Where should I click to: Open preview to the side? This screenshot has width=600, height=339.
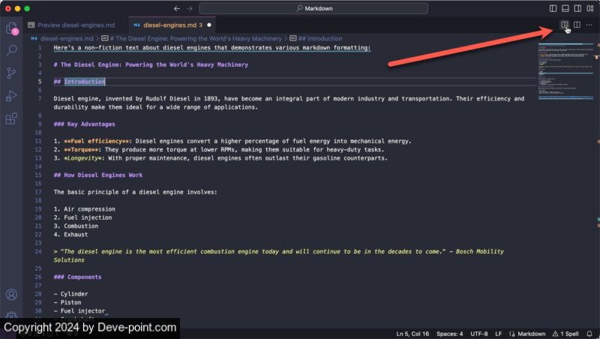564,25
